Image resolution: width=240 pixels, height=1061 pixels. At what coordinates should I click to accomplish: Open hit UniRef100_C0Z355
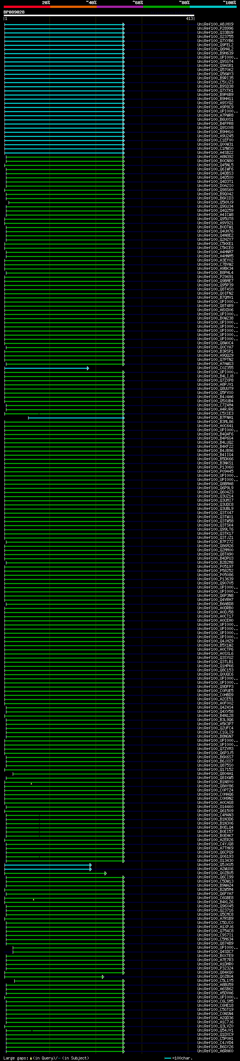(215, 368)
